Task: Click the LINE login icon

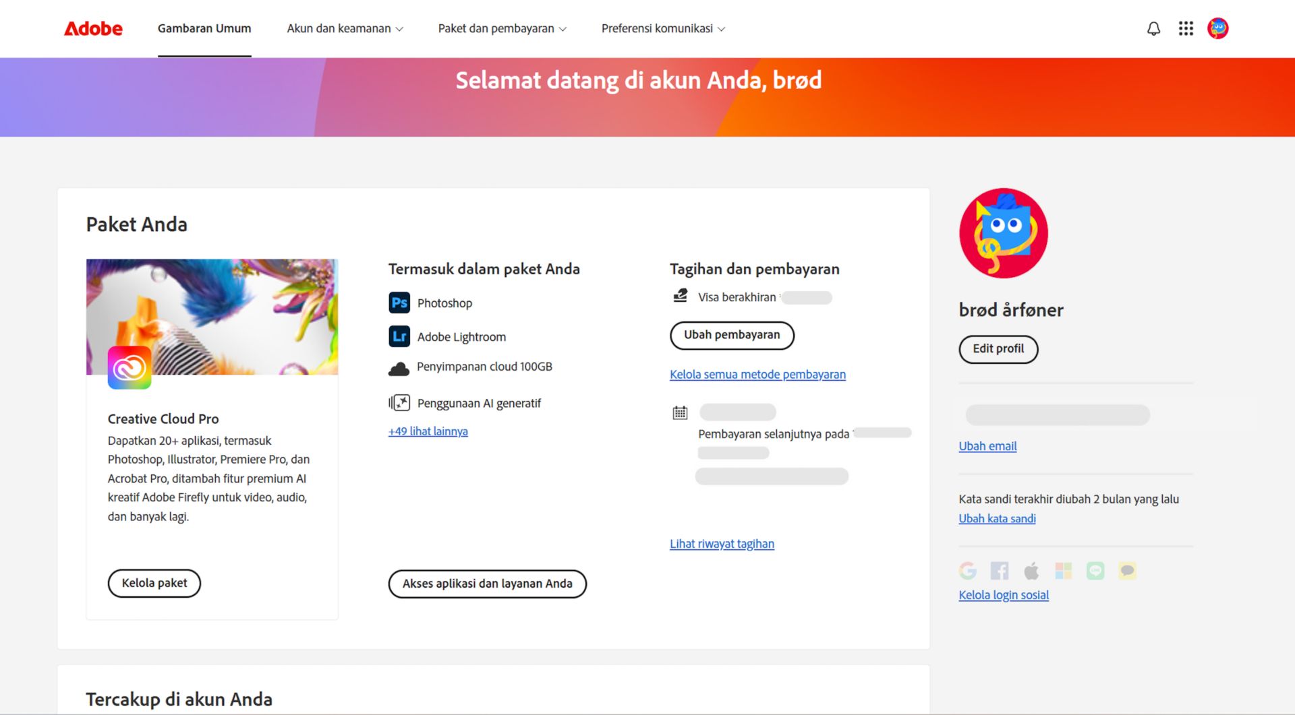Action: (1095, 570)
